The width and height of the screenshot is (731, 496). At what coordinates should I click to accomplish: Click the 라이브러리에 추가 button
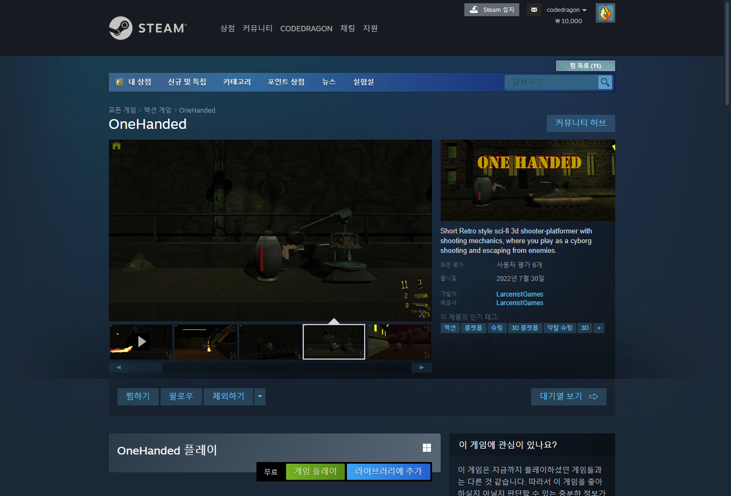click(388, 472)
